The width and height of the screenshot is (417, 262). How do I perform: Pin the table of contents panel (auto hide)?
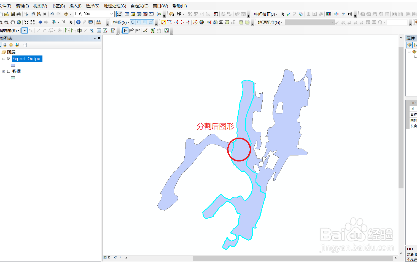pos(95,38)
